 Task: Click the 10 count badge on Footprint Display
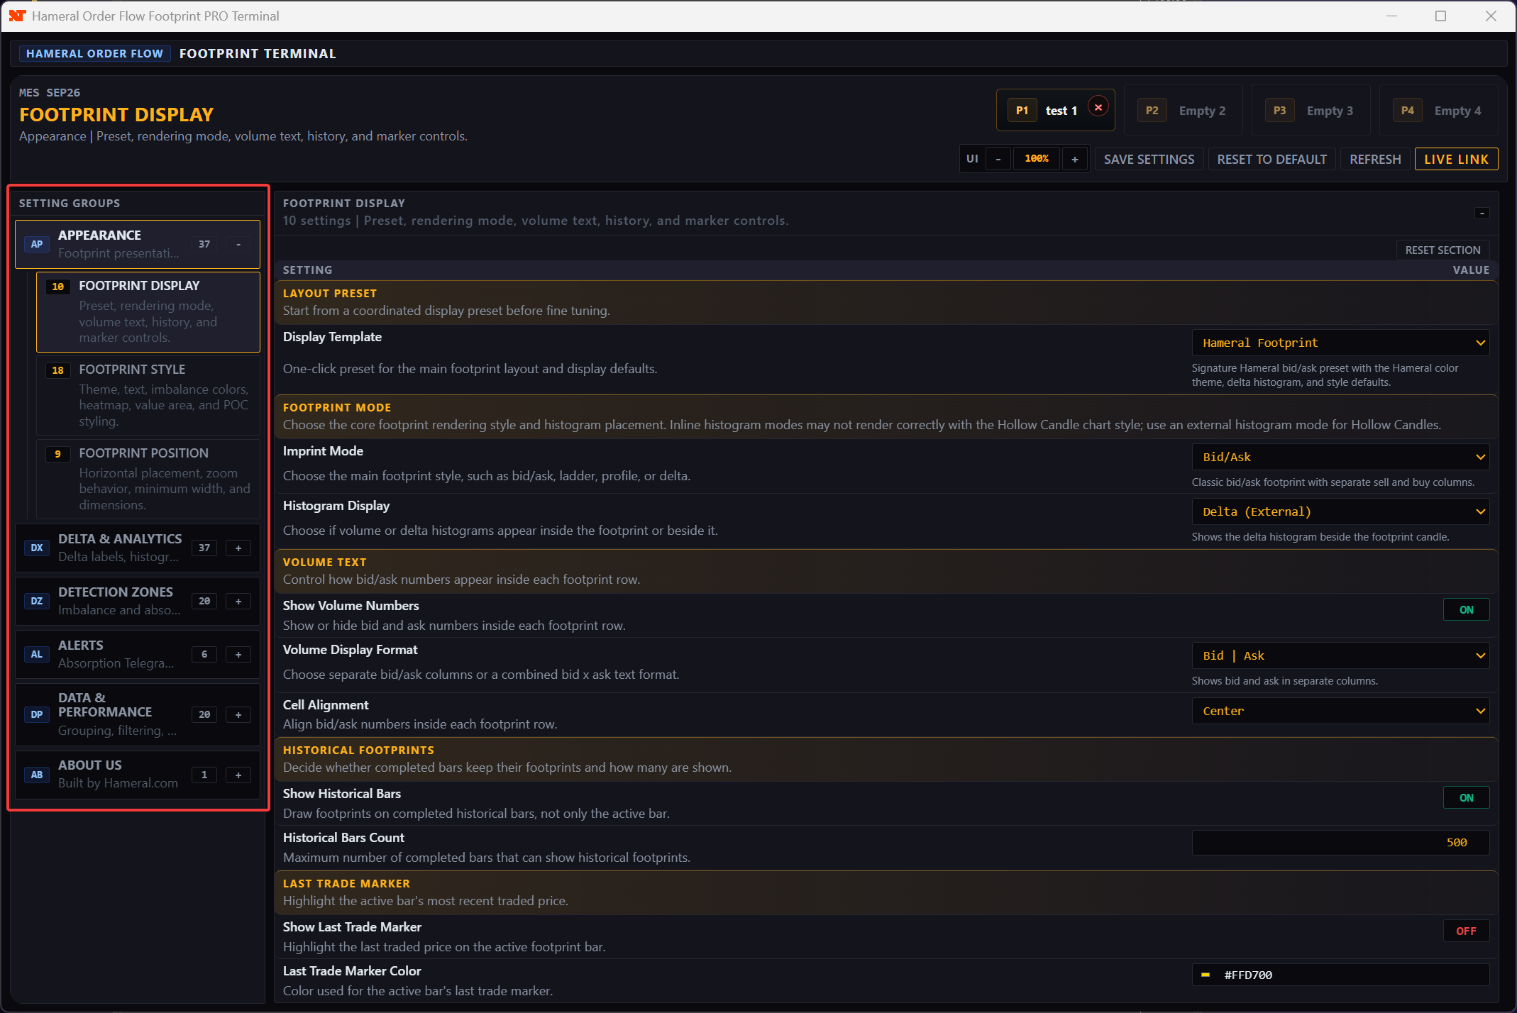[57, 287]
